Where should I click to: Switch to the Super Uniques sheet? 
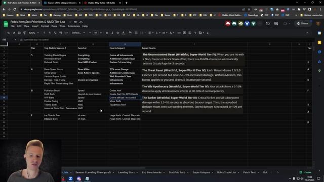pos(201,172)
